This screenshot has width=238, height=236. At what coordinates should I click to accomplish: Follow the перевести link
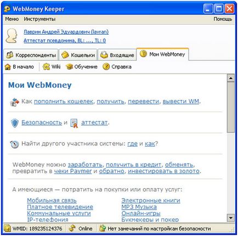click(143, 102)
